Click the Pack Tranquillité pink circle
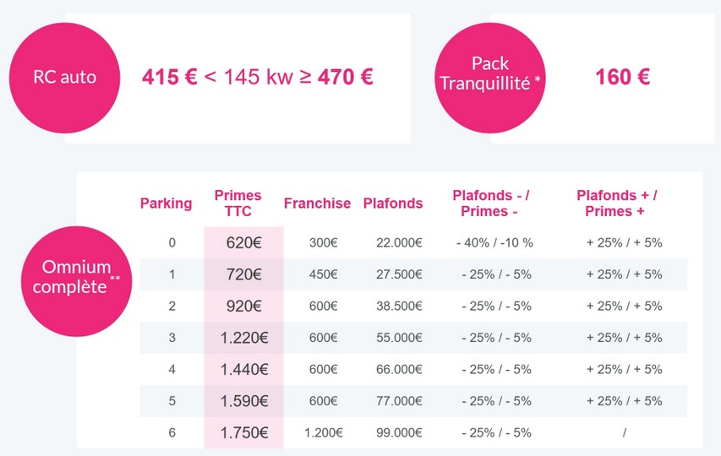This screenshot has height=456, width=721. pos(490,78)
